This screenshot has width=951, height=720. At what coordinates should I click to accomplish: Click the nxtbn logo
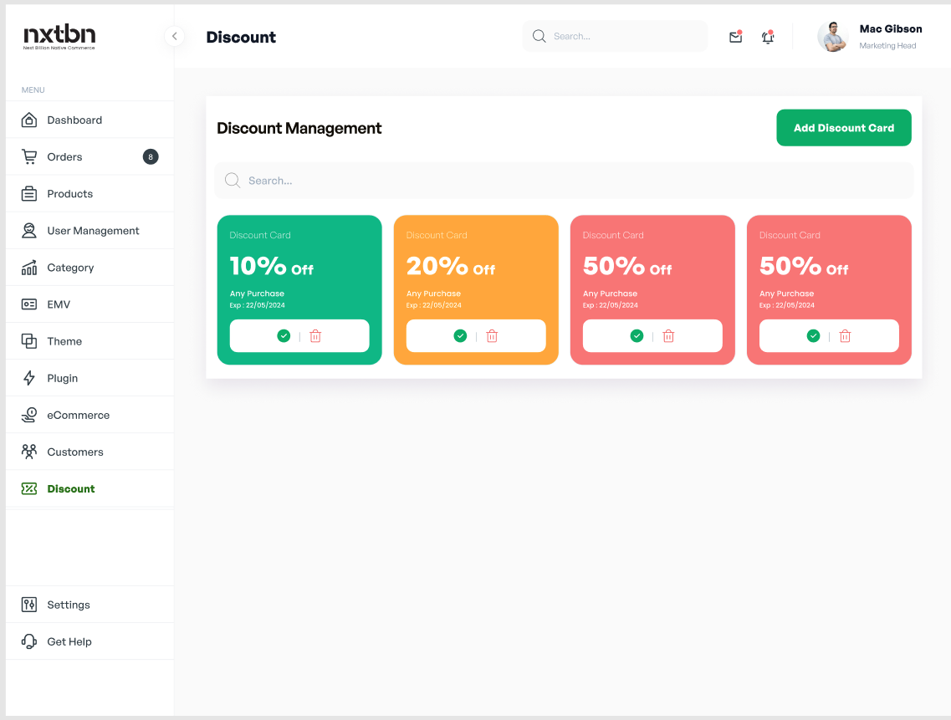coord(59,36)
